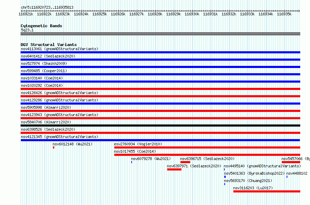Click the 116925k ruler tick label
The image size is (310, 205).
click(x=100, y=14)
